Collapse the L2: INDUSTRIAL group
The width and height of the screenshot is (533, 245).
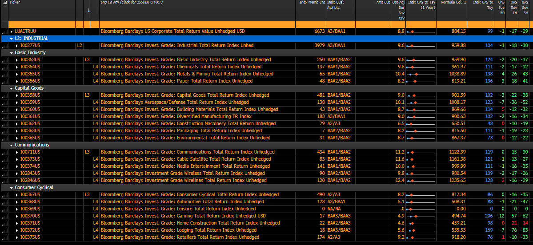click(x=11, y=39)
